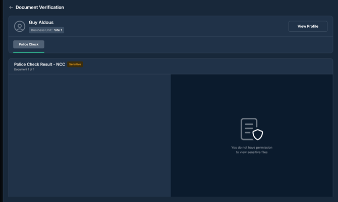This screenshot has height=202, width=338.
Task: Click the Sensitive badge
Action: tap(75, 64)
